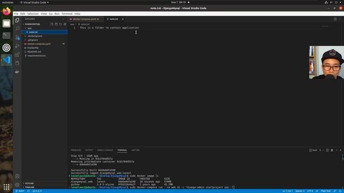The image size is (344, 193).
Task: Click the Ln 1, Col 1 status indicator
Action: click(x=287, y=191)
